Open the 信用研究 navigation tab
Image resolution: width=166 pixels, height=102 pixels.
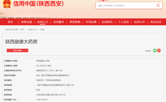107,22
